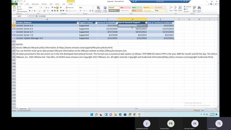Apply the Input cell style
231x130 pixels.
point(137,10)
